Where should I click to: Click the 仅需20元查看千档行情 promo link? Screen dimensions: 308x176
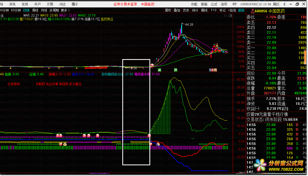tap(267, 114)
